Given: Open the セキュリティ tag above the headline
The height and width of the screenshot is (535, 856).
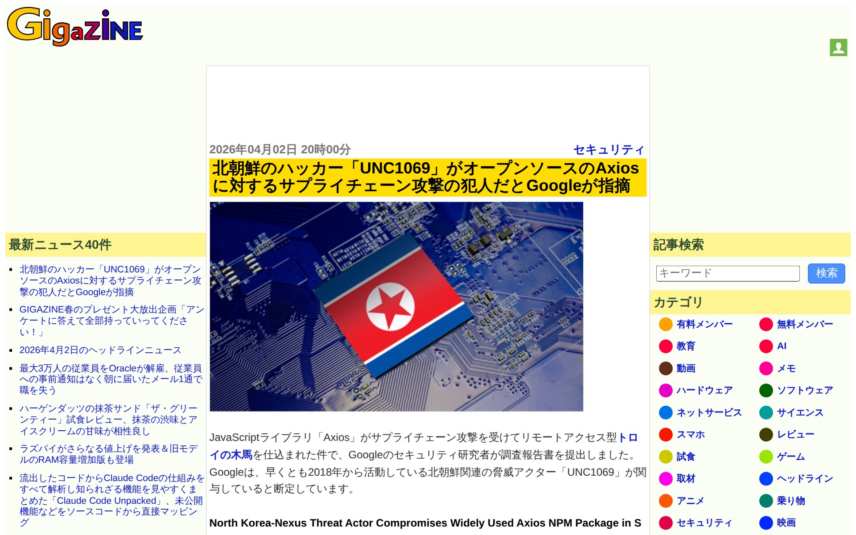Looking at the screenshot, I should pyautogui.click(x=609, y=150).
